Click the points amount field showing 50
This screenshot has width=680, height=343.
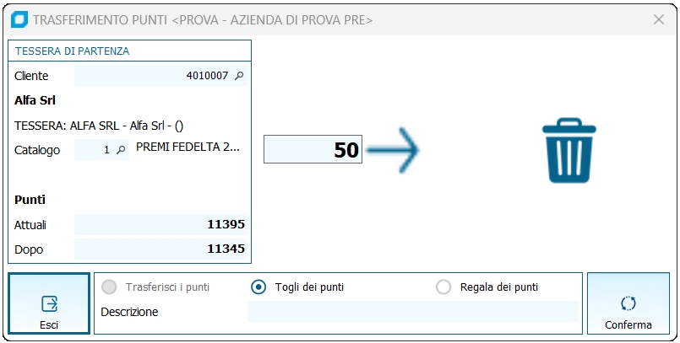point(313,151)
